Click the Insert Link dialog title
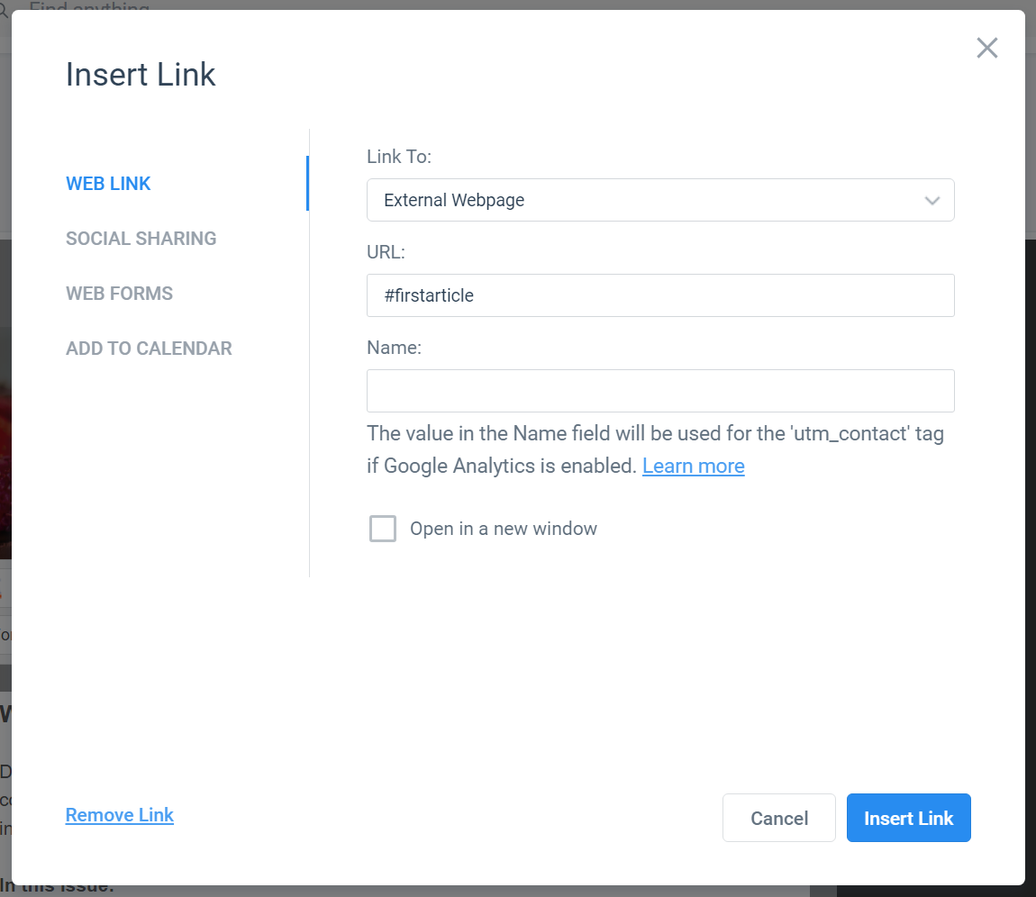The height and width of the screenshot is (897, 1036). coord(141,75)
